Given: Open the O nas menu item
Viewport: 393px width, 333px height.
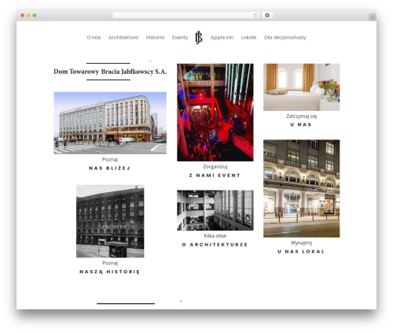Looking at the screenshot, I should click(x=94, y=38).
